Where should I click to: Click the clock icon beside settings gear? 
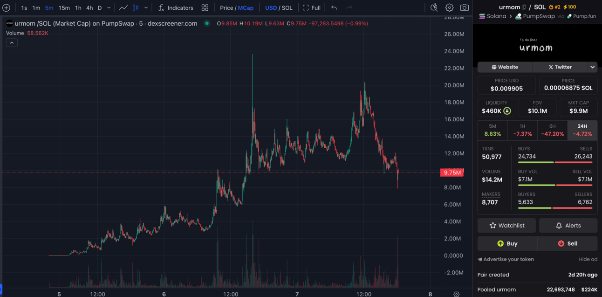434,8
